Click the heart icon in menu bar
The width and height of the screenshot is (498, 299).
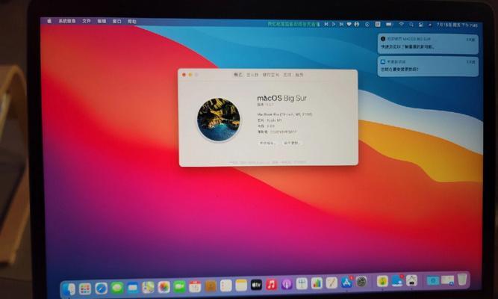click(x=349, y=24)
